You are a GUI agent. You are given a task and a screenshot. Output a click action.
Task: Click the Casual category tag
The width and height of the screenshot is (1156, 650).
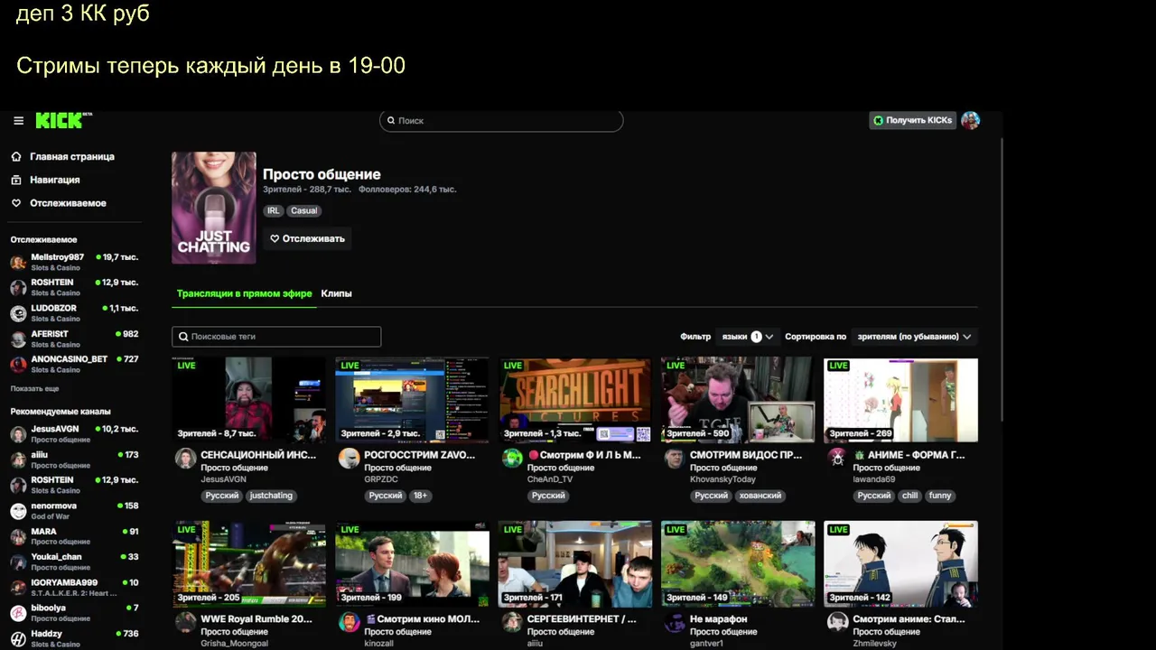pos(303,210)
